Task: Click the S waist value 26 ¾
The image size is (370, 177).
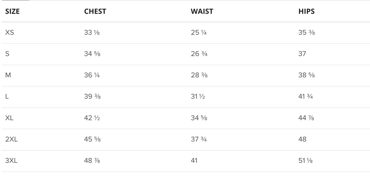Action: [199, 54]
